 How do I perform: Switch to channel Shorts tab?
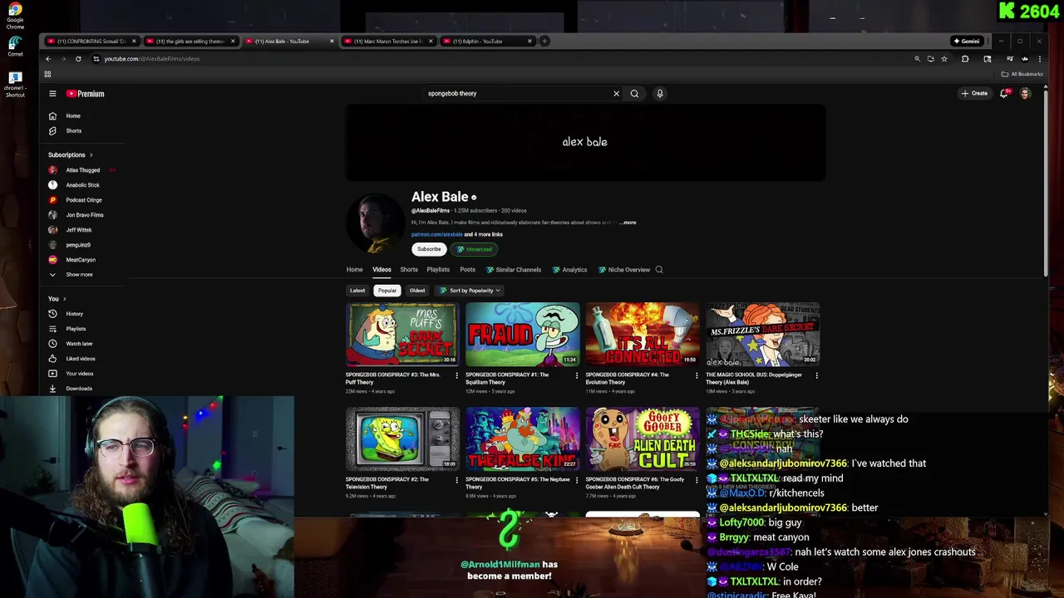[x=409, y=270]
